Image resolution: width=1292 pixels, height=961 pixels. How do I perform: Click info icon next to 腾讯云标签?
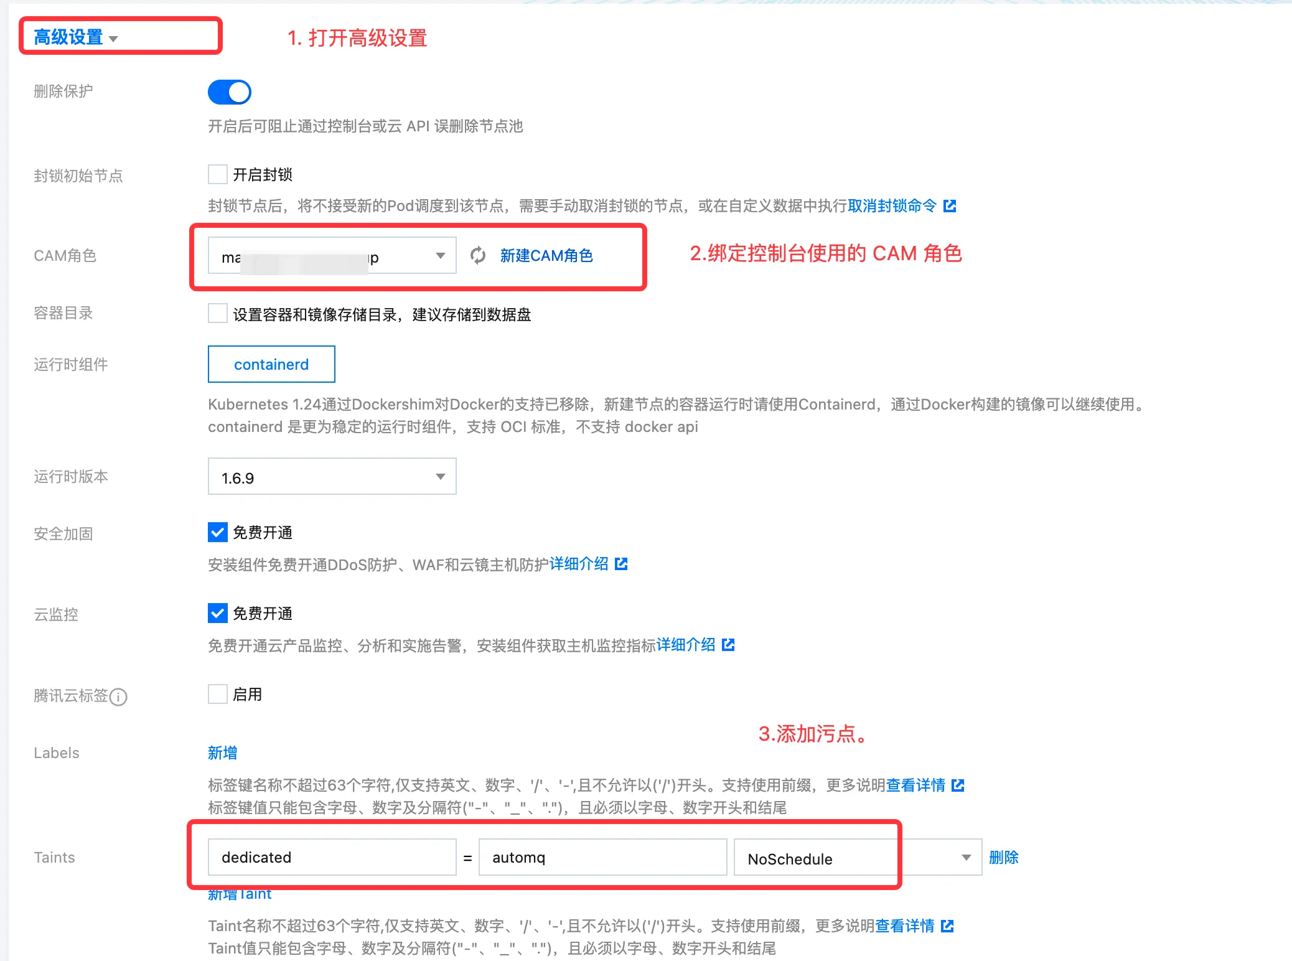coord(118,696)
